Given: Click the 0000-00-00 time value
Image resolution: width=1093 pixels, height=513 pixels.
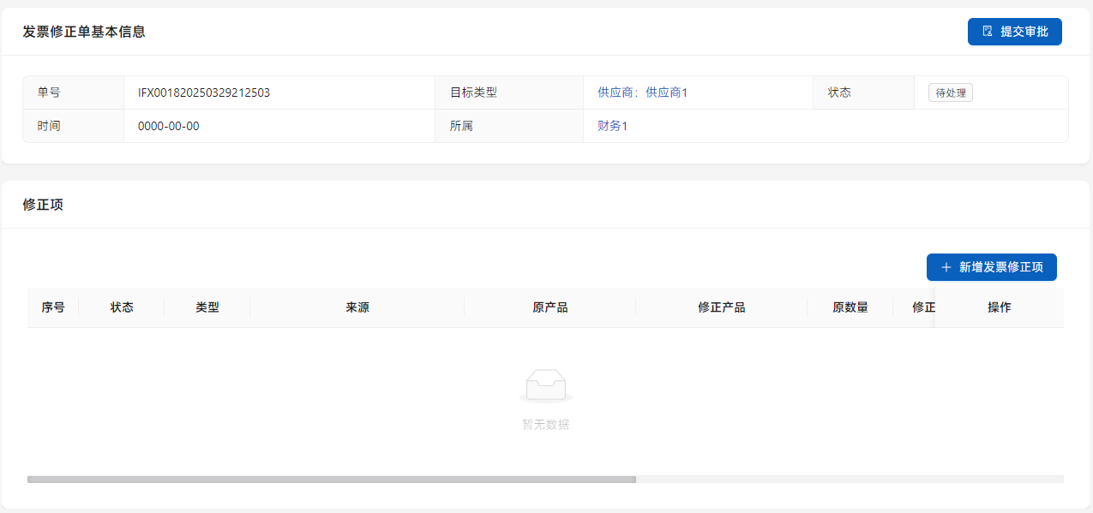Looking at the screenshot, I should pyautogui.click(x=168, y=126).
